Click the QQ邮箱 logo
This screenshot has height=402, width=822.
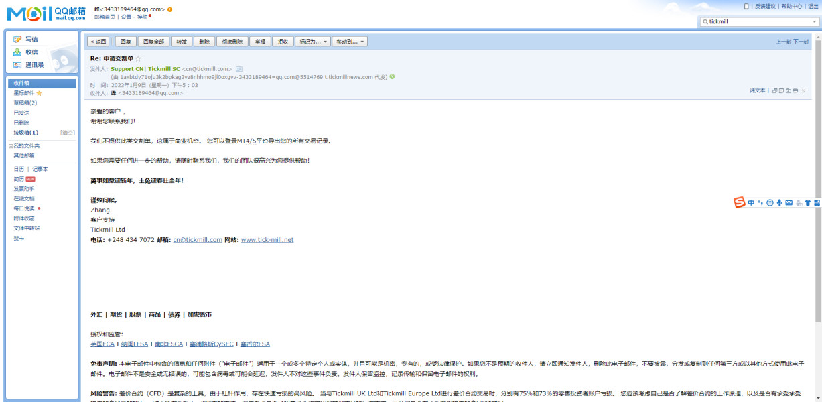tap(45, 13)
